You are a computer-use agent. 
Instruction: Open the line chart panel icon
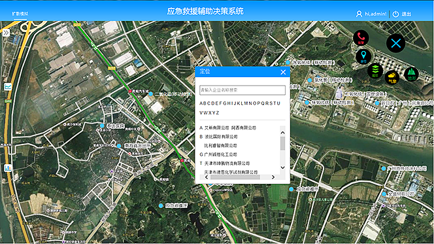(8, 86)
